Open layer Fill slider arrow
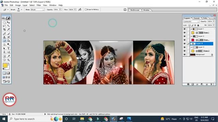The height and width of the screenshot is (122, 218). pyautogui.click(x=214, y=25)
